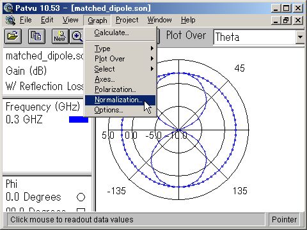Toggle the 0.0 Degrees Phi circle marker
The width and height of the screenshot is (307, 230).
(81, 197)
